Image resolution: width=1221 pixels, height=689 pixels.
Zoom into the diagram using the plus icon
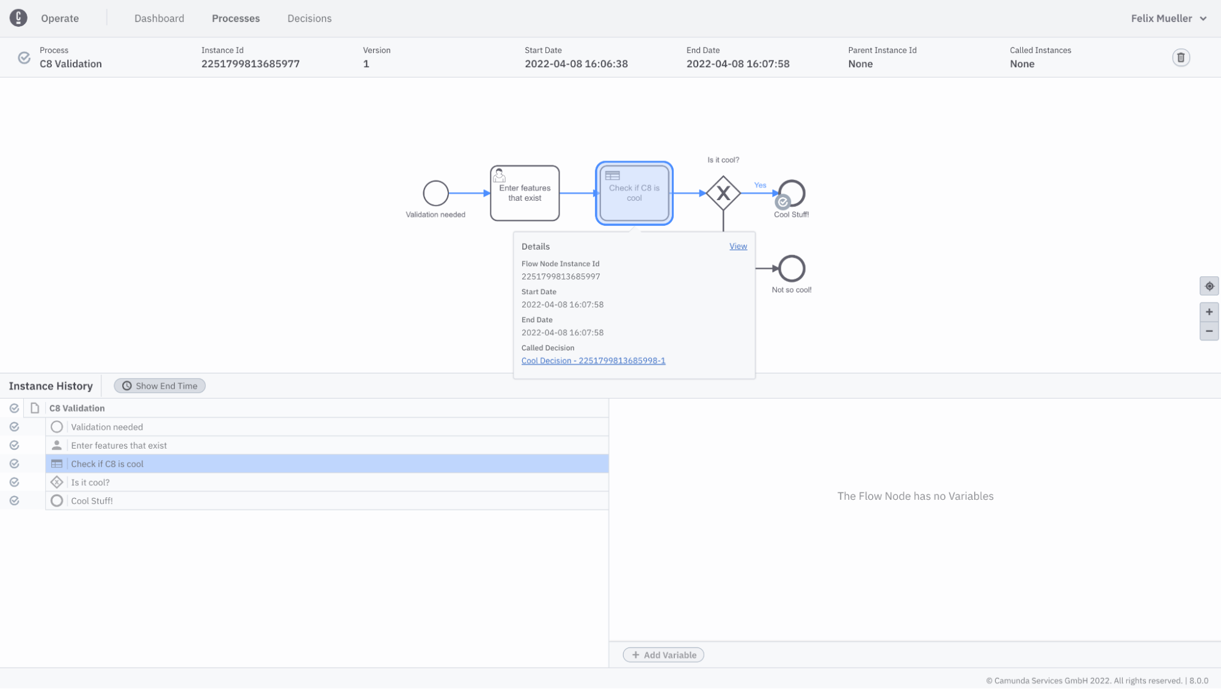pyautogui.click(x=1209, y=312)
